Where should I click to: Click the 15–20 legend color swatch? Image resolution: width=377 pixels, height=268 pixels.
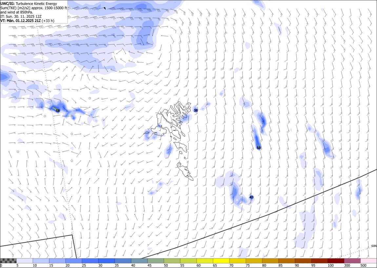[57, 261]
